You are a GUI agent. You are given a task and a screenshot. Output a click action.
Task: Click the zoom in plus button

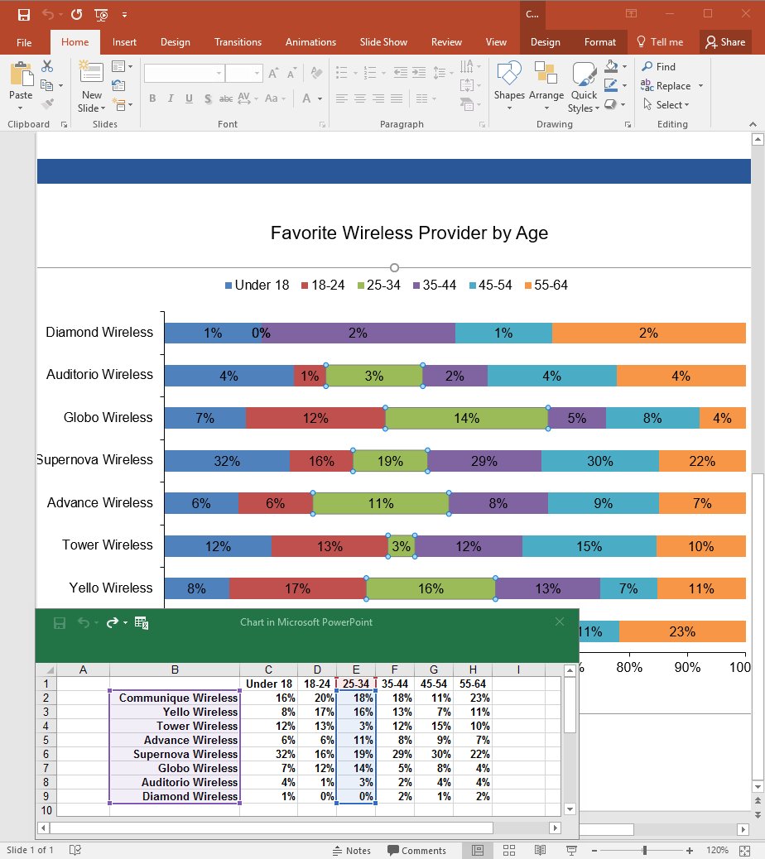point(690,850)
